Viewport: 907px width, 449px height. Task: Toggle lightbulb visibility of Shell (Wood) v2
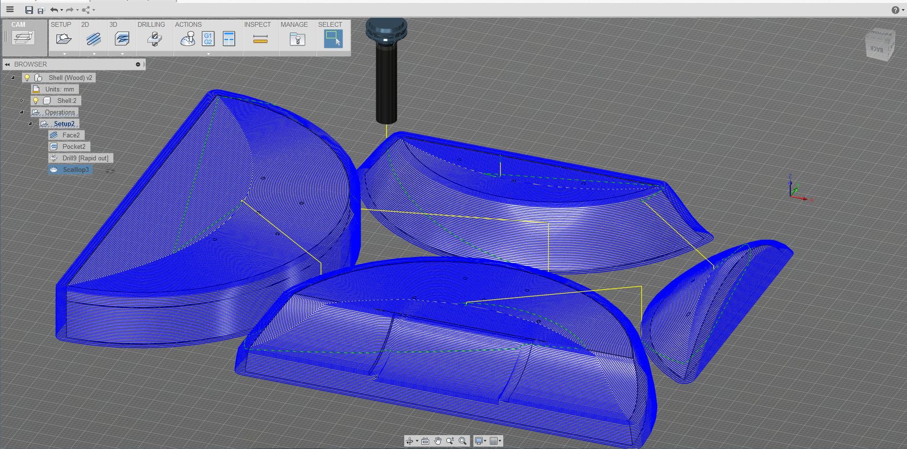[x=27, y=78]
